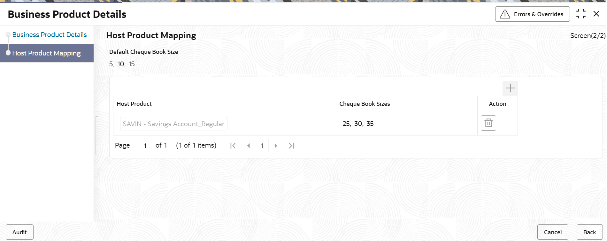The height and width of the screenshot is (241, 607).
Task: Go to first page of table
Action: 233,146
